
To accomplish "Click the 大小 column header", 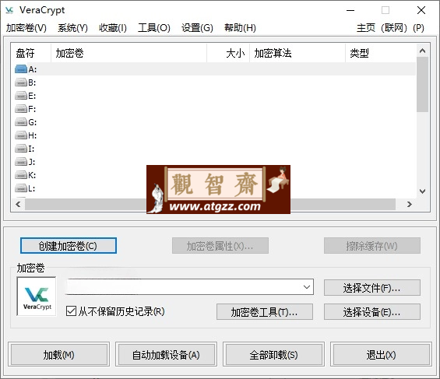I will point(228,53).
